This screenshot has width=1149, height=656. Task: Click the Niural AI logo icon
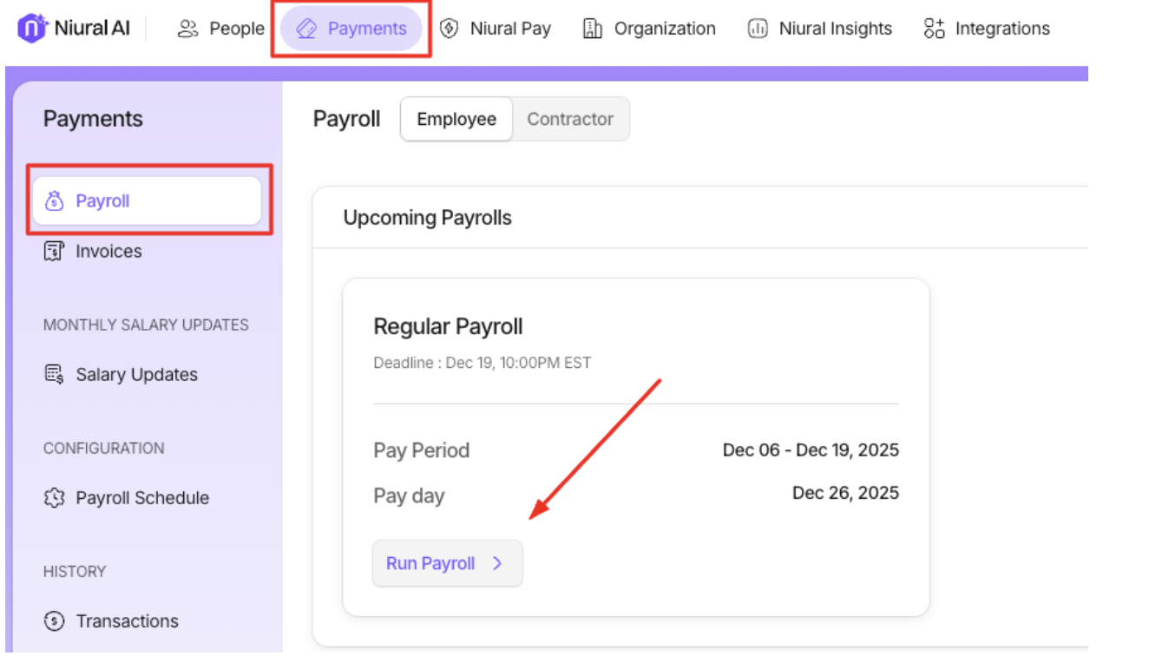pos(32,29)
